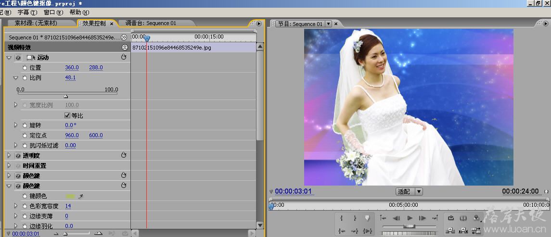
Task: Expand the first 颜色键 effect
Action: (x=9, y=175)
